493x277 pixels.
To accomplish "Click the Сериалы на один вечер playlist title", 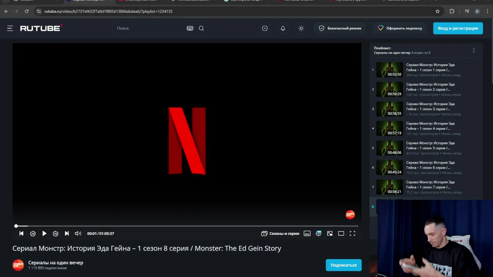I will pyautogui.click(x=392, y=53).
